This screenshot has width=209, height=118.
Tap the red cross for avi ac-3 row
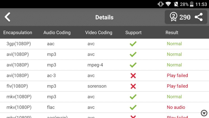(133, 76)
